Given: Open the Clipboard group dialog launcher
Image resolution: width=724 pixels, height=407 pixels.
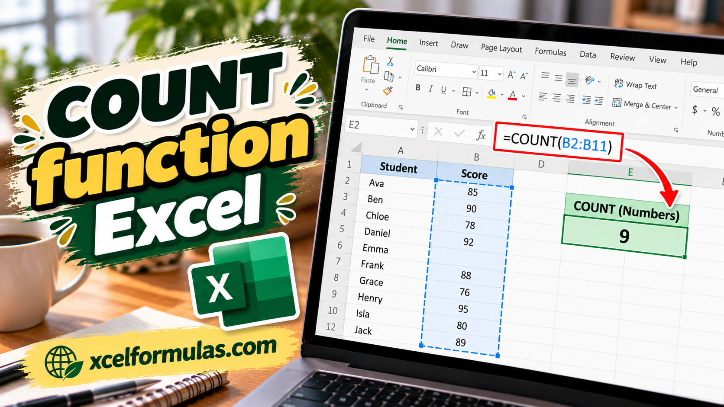Looking at the screenshot, I should click(401, 107).
